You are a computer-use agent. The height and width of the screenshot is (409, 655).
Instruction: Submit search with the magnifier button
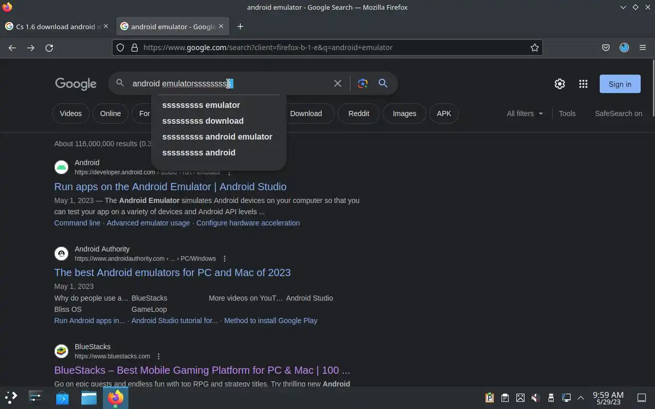tap(383, 83)
